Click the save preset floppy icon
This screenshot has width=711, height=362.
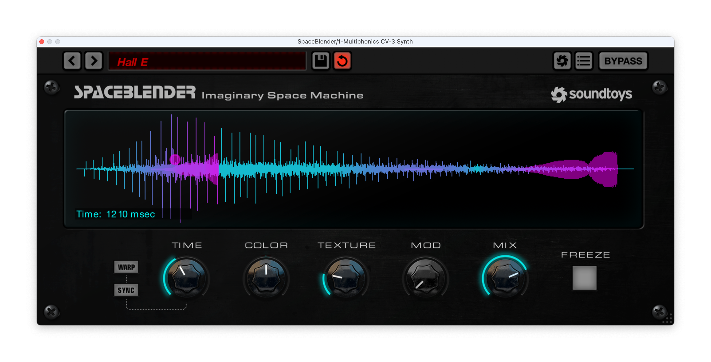tap(320, 61)
